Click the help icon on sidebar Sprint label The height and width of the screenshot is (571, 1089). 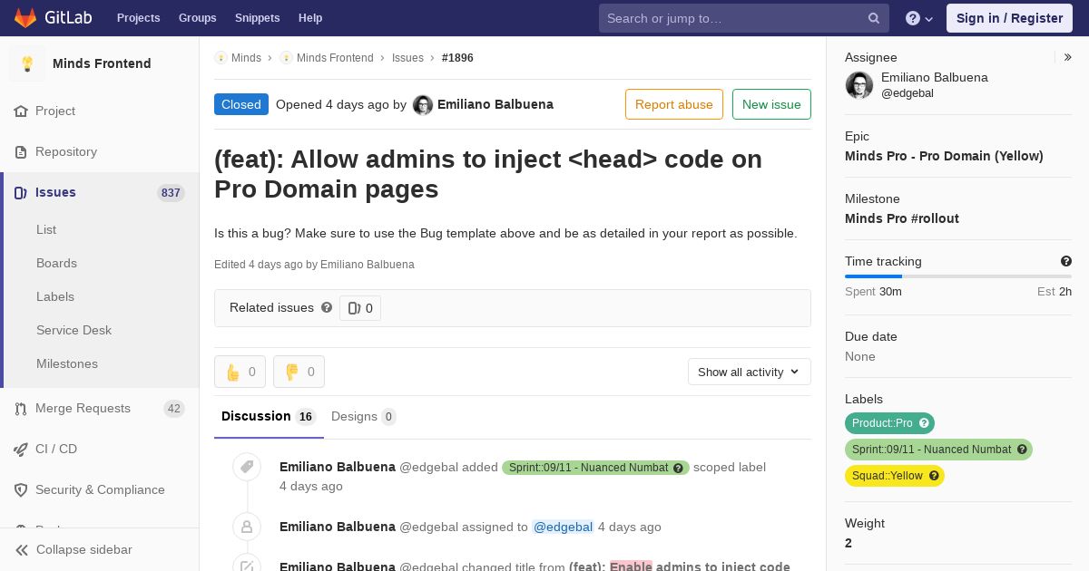[x=1022, y=450]
